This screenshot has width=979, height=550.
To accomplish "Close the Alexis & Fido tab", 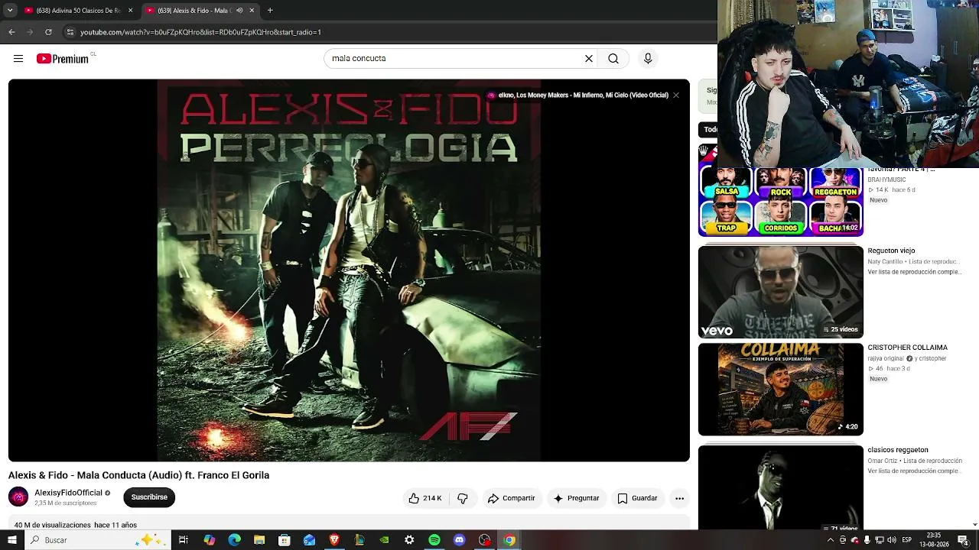I will (x=252, y=11).
